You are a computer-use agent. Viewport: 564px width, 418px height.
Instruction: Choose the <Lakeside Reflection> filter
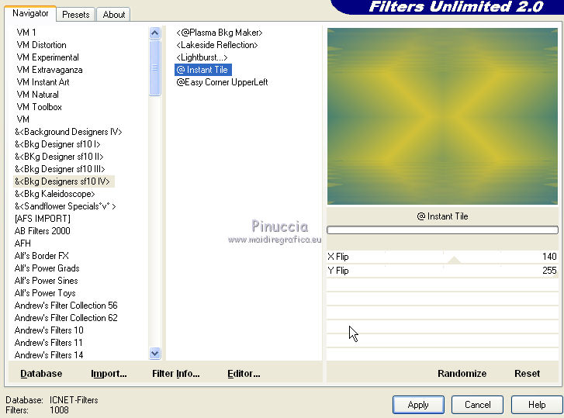[x=217, y=45]
